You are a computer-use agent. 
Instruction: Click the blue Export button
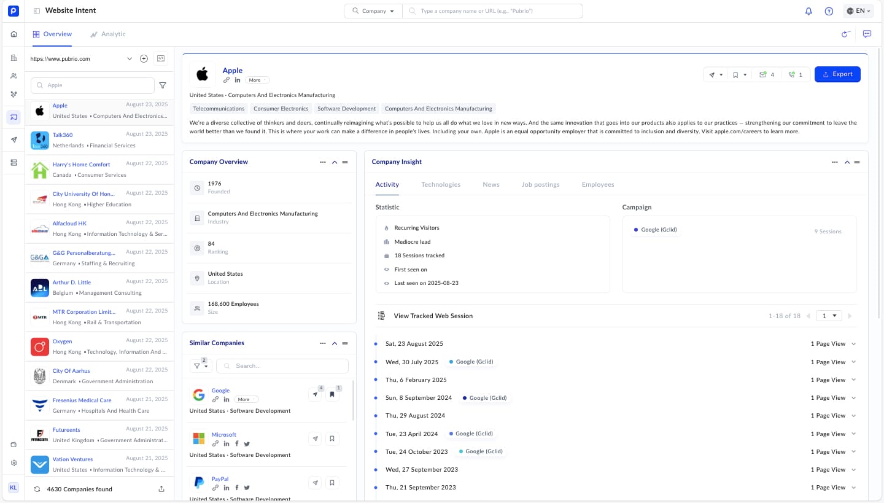(x=837, y=74)
